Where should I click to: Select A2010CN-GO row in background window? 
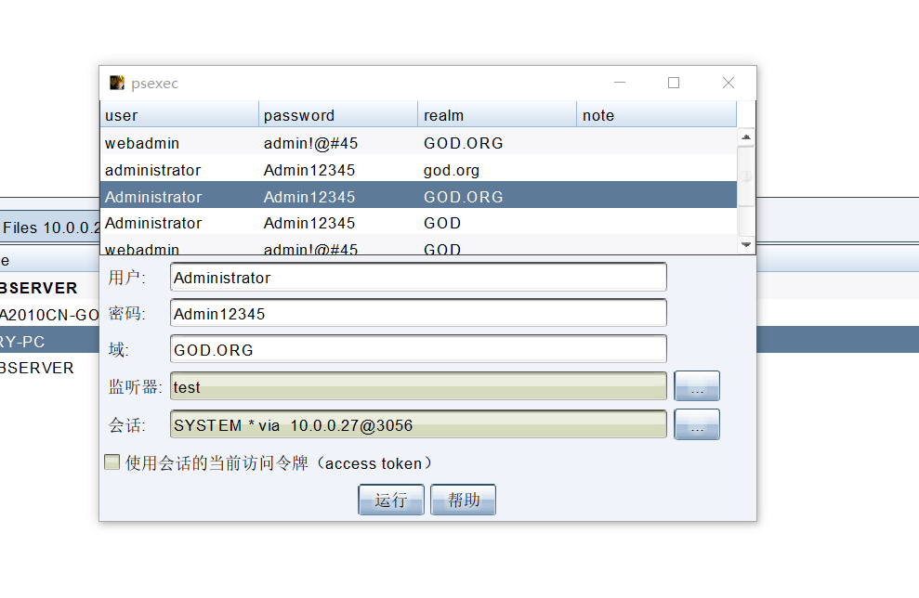point(49,315)
